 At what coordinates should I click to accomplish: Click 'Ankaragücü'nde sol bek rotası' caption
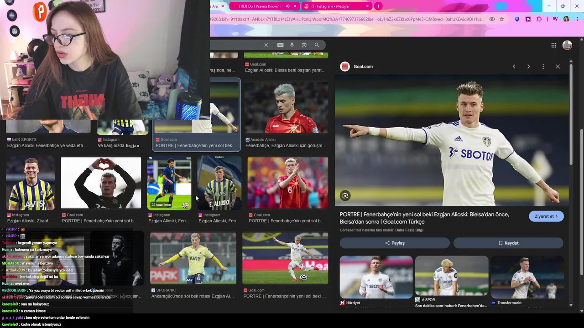tap(193, 296)
